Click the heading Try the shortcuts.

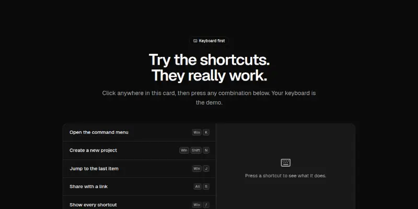(210, 60)
